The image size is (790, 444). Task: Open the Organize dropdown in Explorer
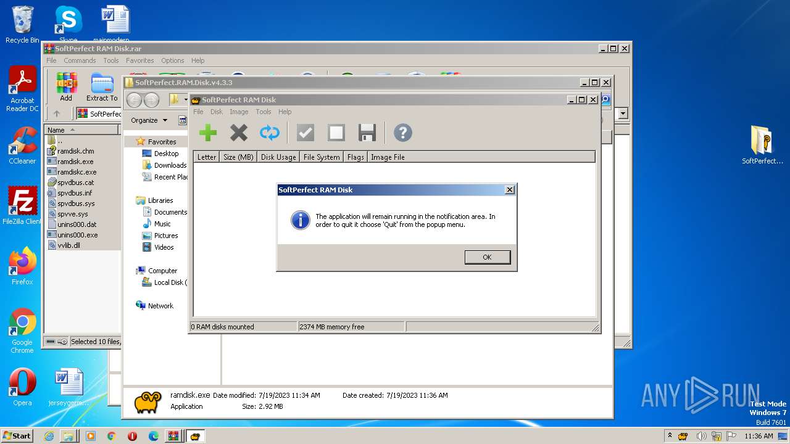pos(149,120)
